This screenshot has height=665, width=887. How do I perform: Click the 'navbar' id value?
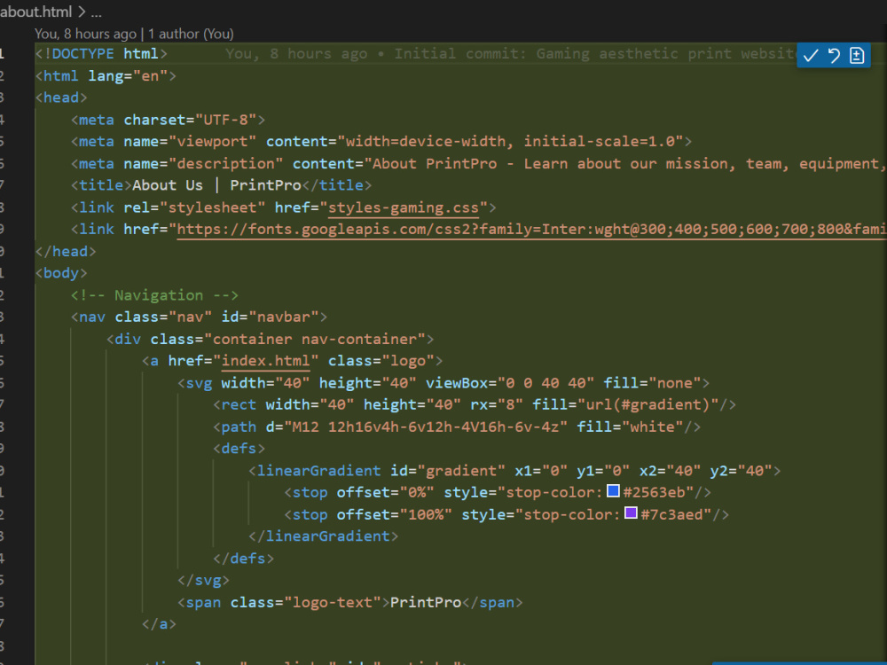(x=284, y=317)
